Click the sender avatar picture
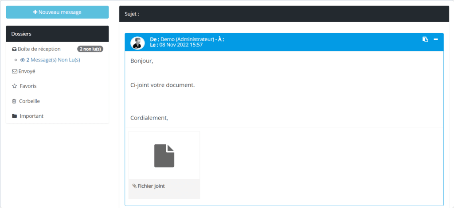Viewport: 454px width, 208px height. click(x=137, y=43)
